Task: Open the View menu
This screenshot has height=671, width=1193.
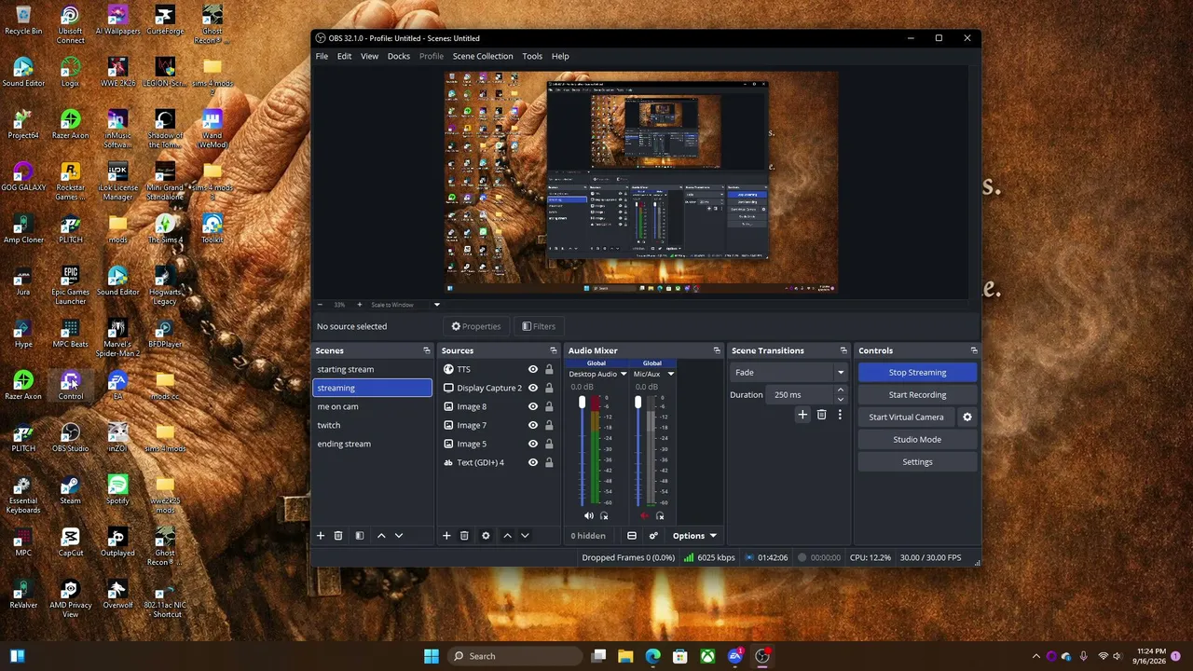Action: pos(369,56)
